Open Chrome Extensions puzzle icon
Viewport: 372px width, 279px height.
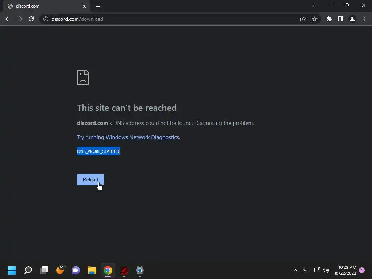coord(329,19)
